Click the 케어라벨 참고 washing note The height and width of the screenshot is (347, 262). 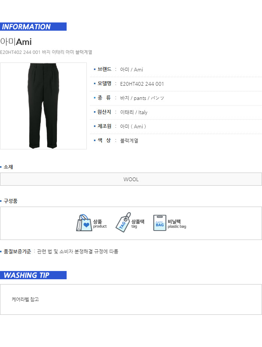point(25,299)
